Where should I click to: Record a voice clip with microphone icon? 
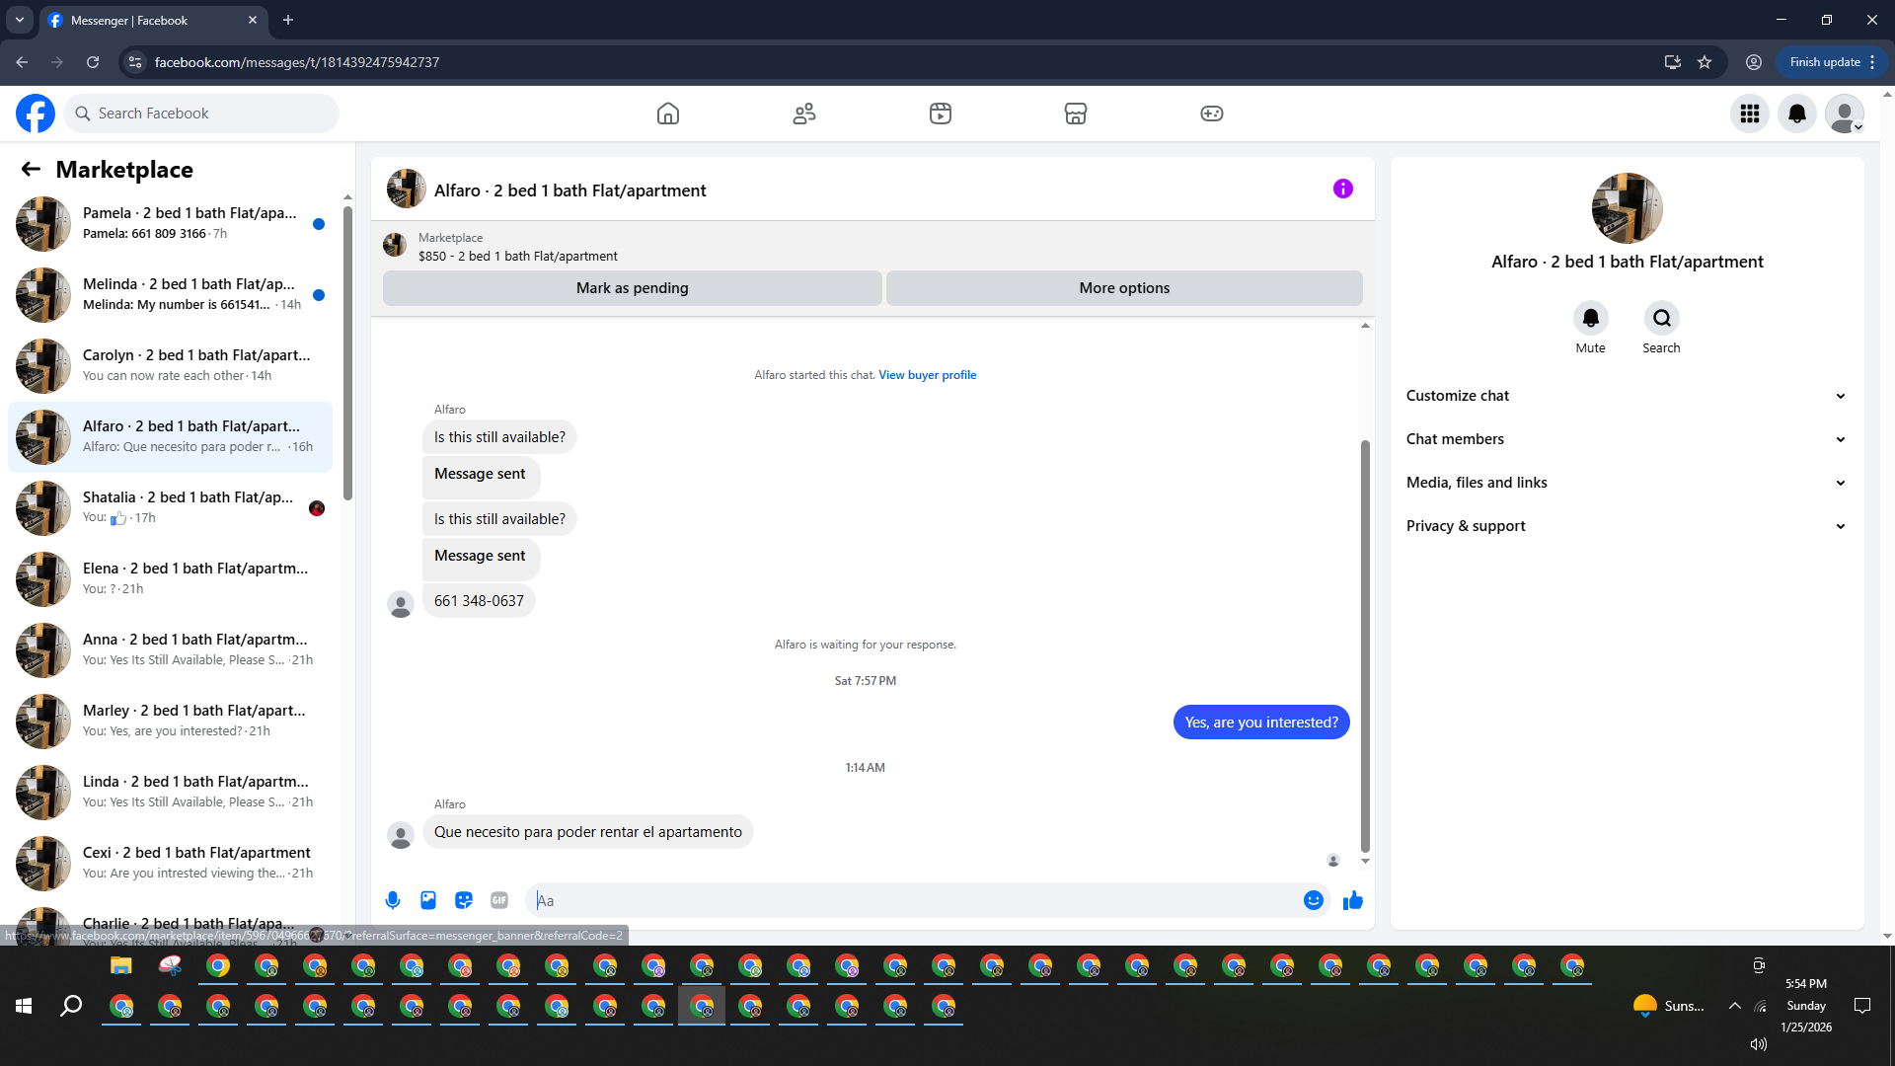click(393, 900)
